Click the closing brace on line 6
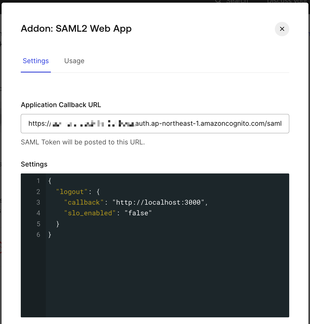The height and width of the screenshot is (324, 310). [x=50, y=235]
